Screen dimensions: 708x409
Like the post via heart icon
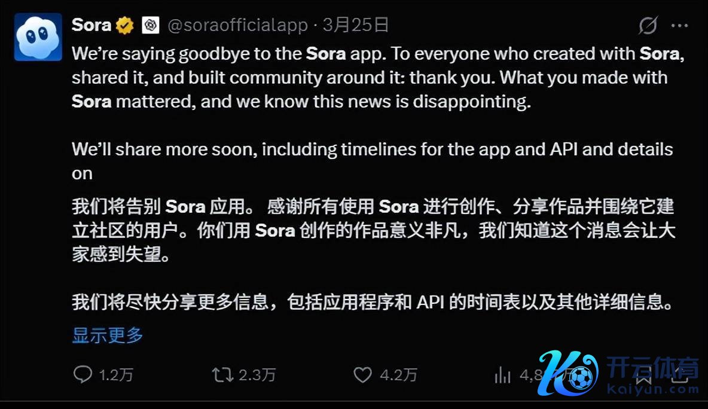pos(362,375)
